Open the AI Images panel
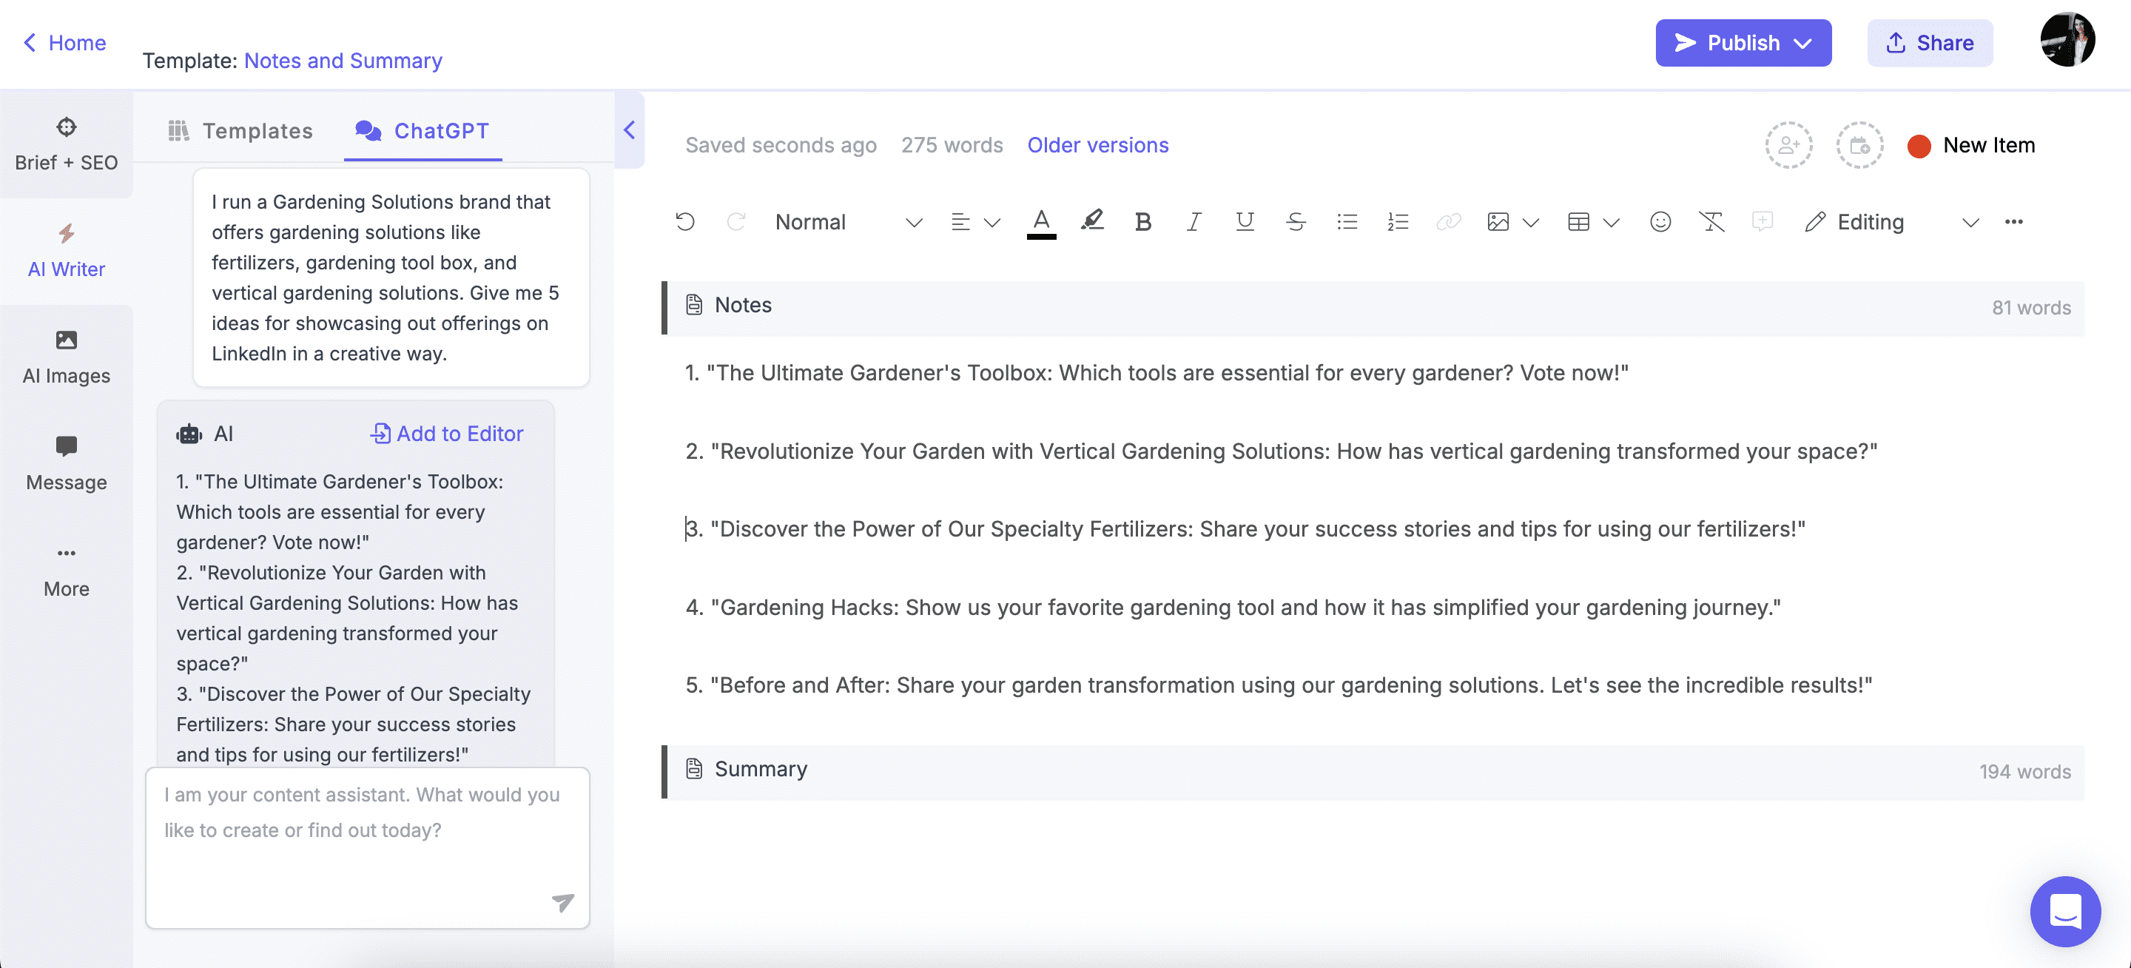 [66, 358]
